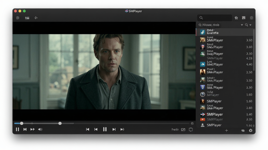
Task: Click the second seek bar handle
Action: [60, 123]
